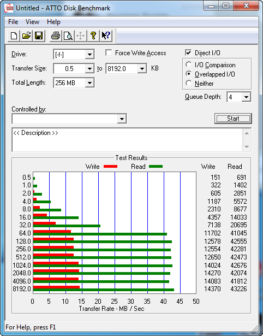The image size is (263, 336).
Task: Click the Read column header above values
Action: tap(235, 167)
